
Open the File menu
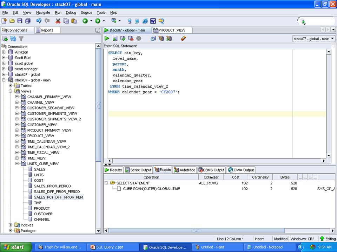(5, 13)
